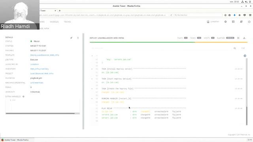253x142 pixels.
Task: Open the Pocket icon in Firefox toolbar
Action: 245,15
